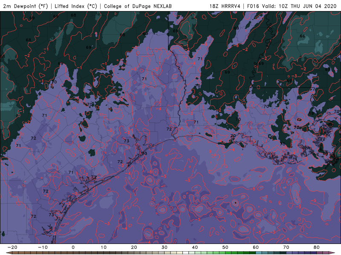The height and width of the screenshot is (255, 341).
Task: Click the "18Z HRRRV4" model run text
Action: point(225,6)
